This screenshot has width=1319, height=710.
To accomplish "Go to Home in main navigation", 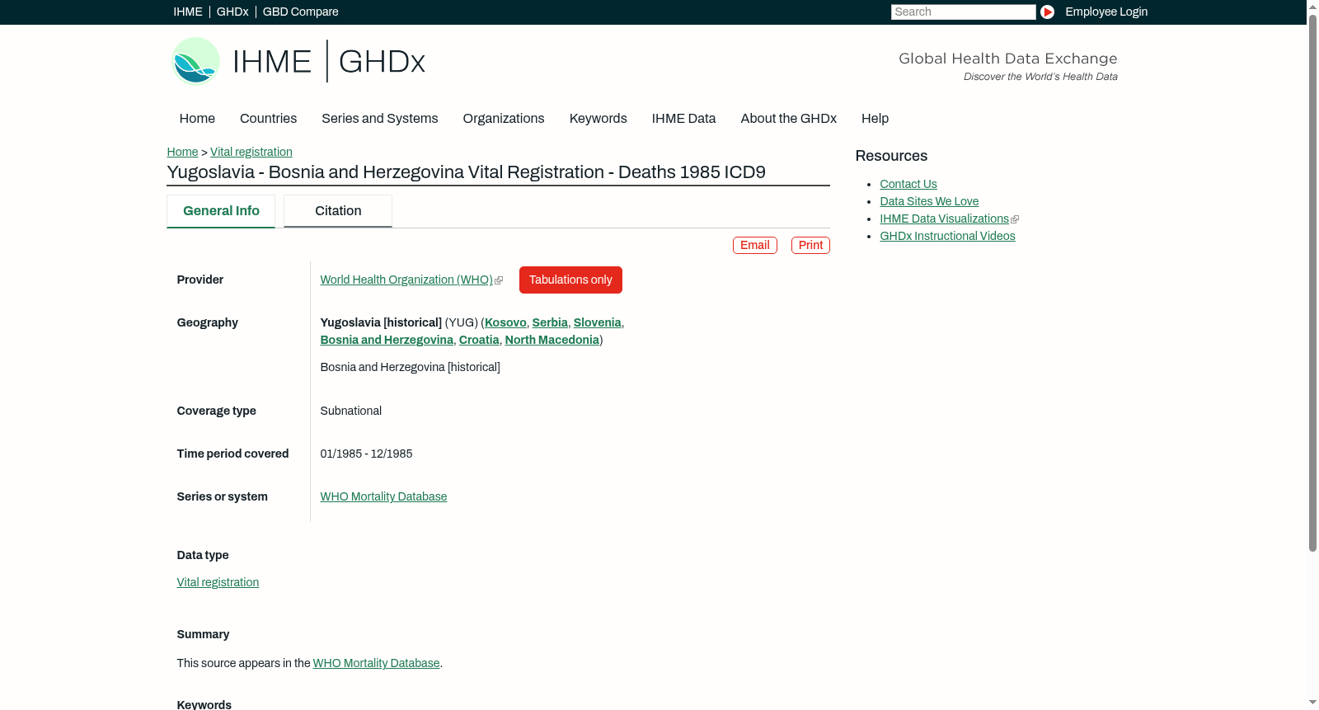I will point(197,119).
